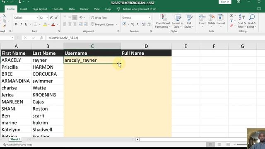Screen dimensions: 265x149
Task: Open Format as Table gallery
Action: pyautogui.click(x=177, y=21)
